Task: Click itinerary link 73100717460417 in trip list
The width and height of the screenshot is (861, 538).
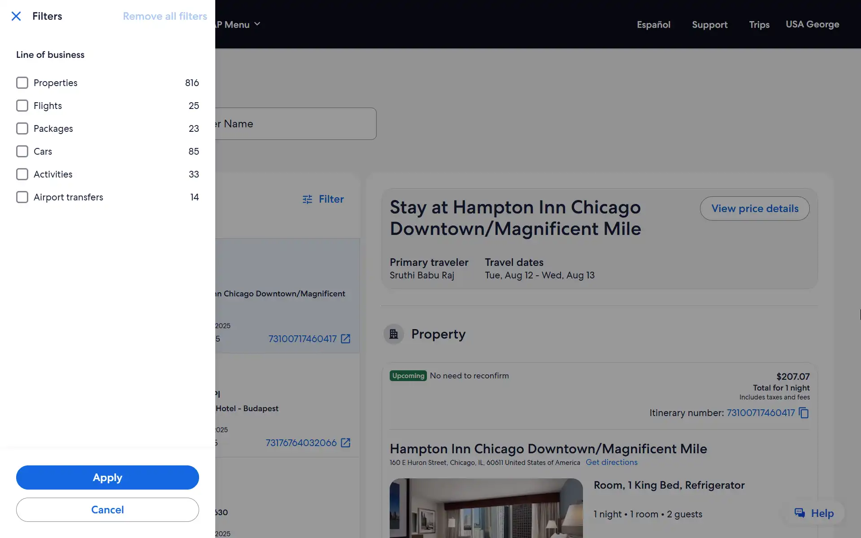Action: 302,339
